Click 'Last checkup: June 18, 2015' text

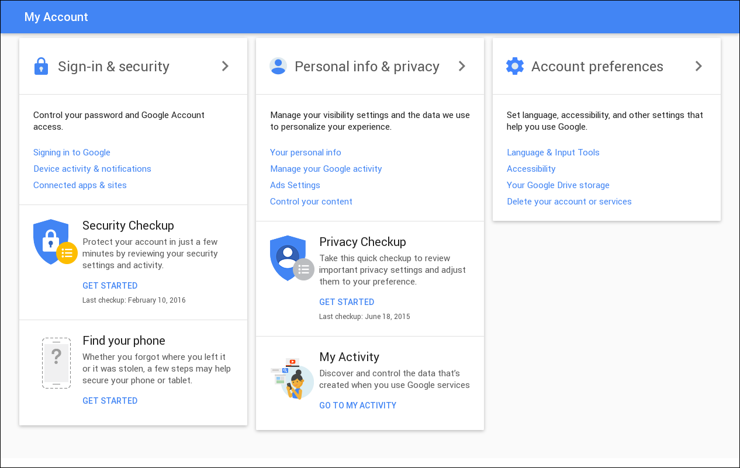coord(365,317)
